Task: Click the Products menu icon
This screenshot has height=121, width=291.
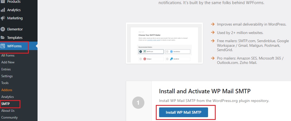Action: tap(3, 1)
